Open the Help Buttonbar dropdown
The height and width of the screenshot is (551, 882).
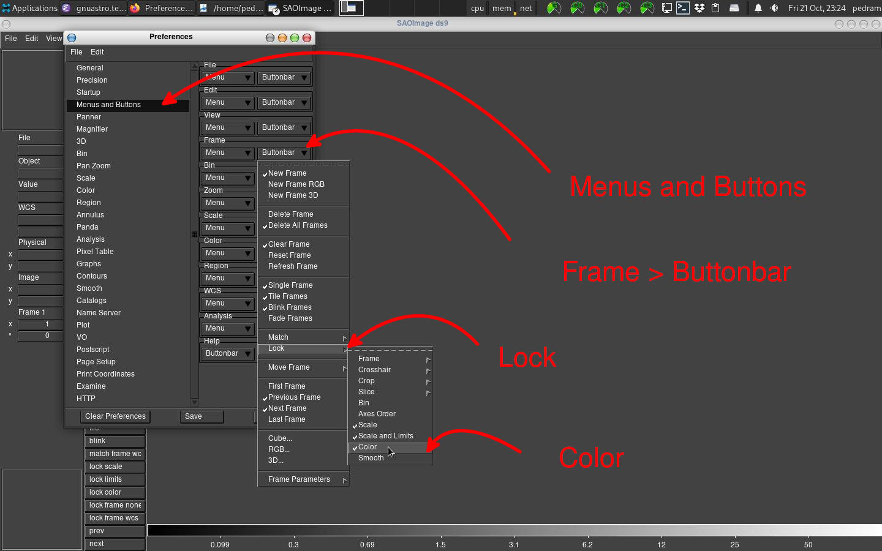[227, 353]
